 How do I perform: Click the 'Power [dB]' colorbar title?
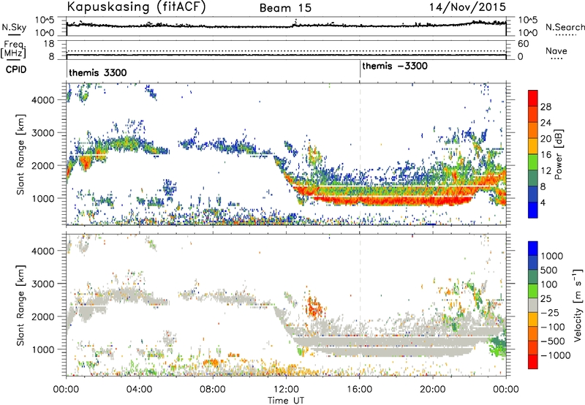559,154
